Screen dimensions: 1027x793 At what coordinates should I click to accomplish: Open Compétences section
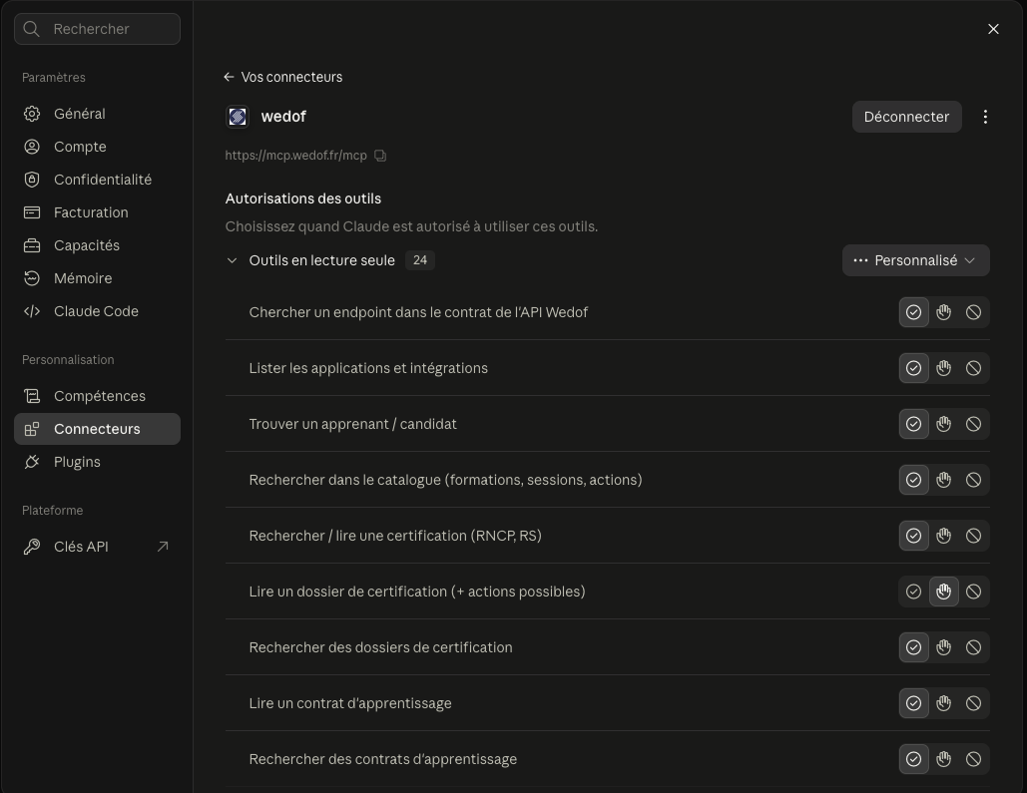click(97, 396)
